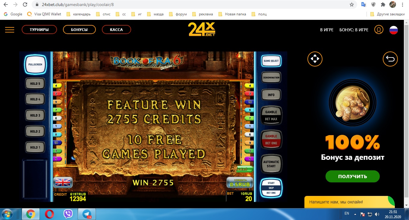Click the WIN 2755 text in the game
The image size is (409, 220).
[x=153, y=183]
